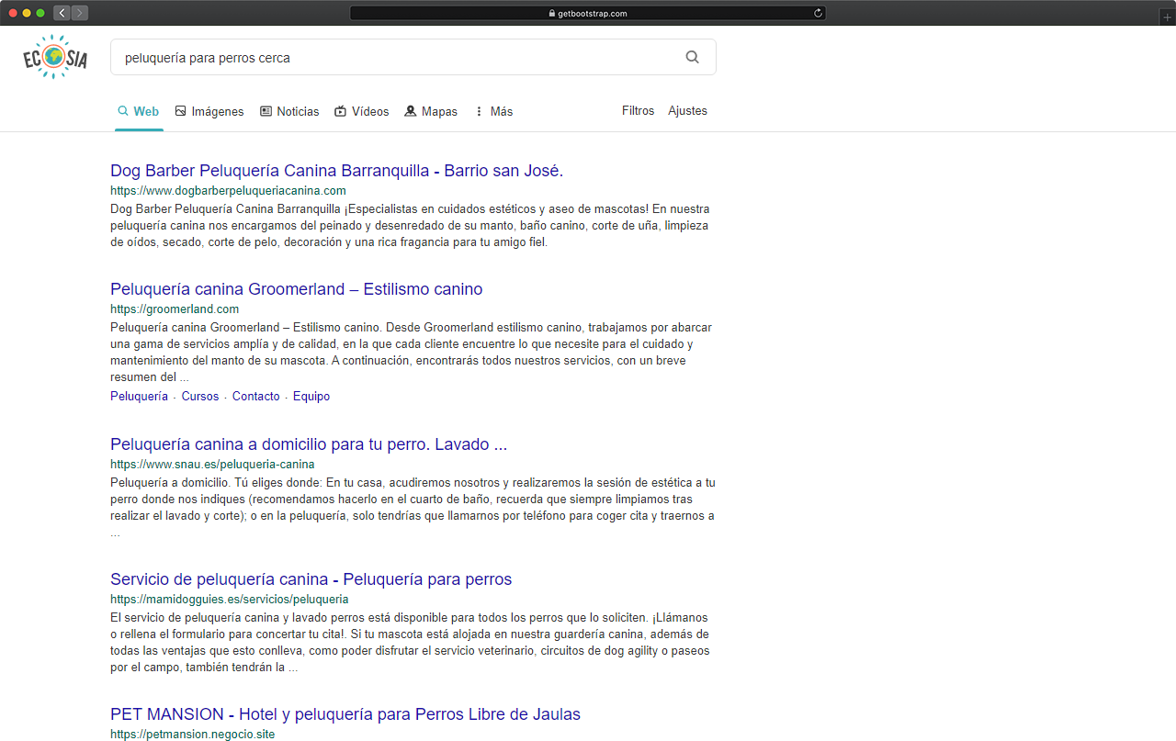
Task: Open a new tab with plus button
Action: pyautogui.click(x=1167, y=17)
